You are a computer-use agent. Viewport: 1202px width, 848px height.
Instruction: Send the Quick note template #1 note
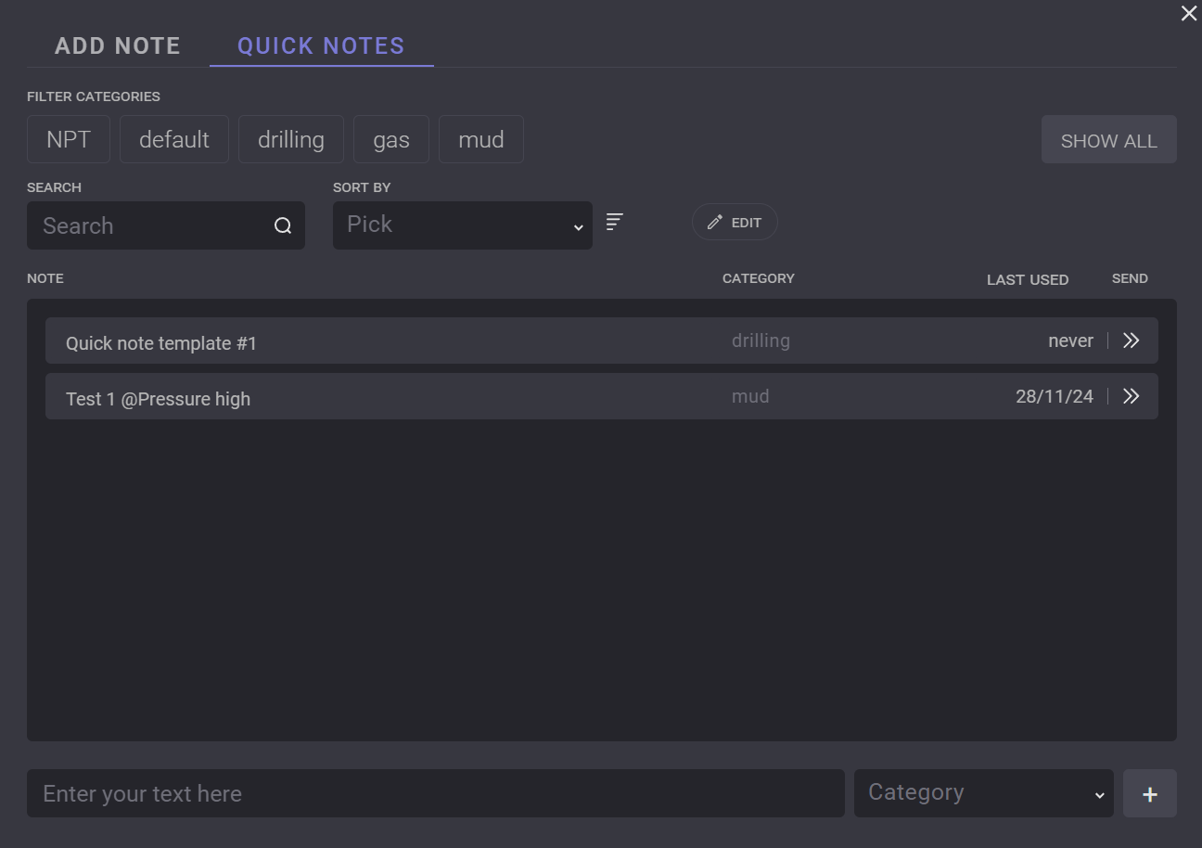click(1131, 340)
